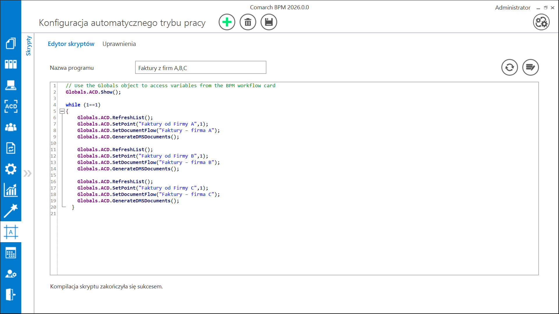Click the vertical Skrypty panel label
559x314 pixels.
coord(28,46)
